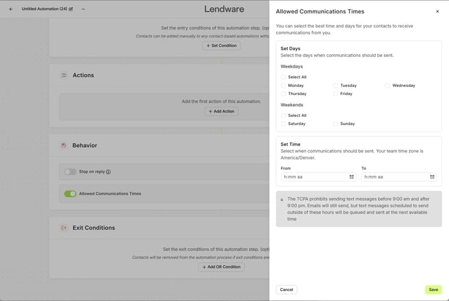Tick the Sunday checkbox

[336, 124]
